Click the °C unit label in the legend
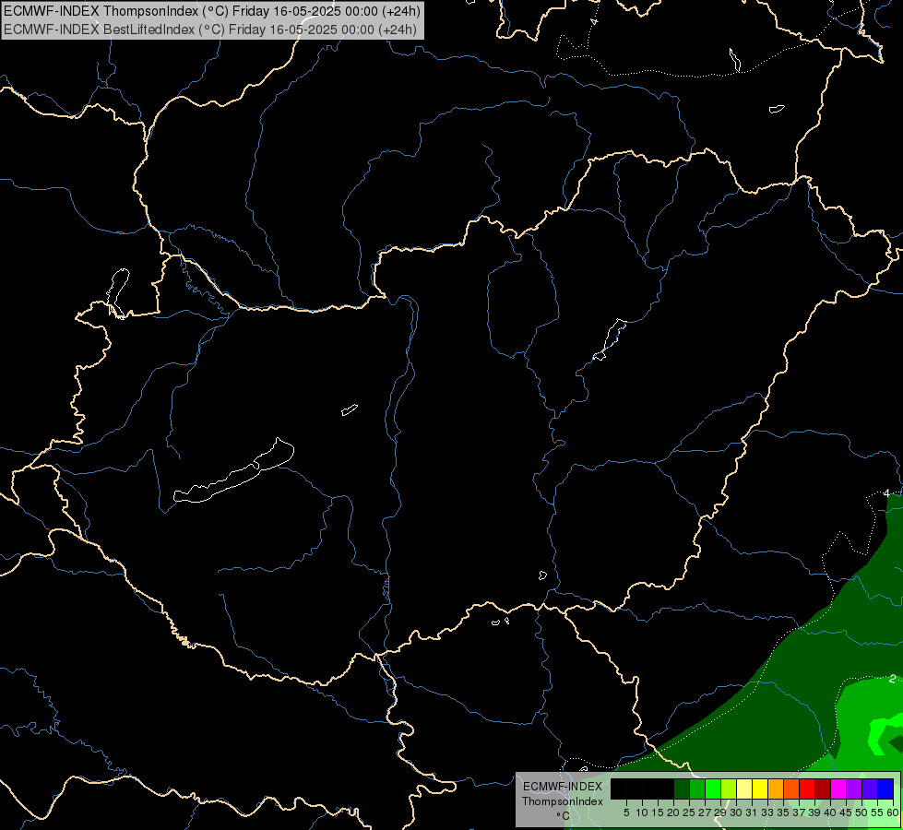903x830 pixels. pyautogui.click(x=564, y=816)
